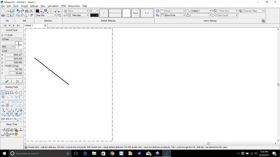The image size is (280, 157).
Task: Click the Paste clipboard icon
Action: (x=22, y=15)
